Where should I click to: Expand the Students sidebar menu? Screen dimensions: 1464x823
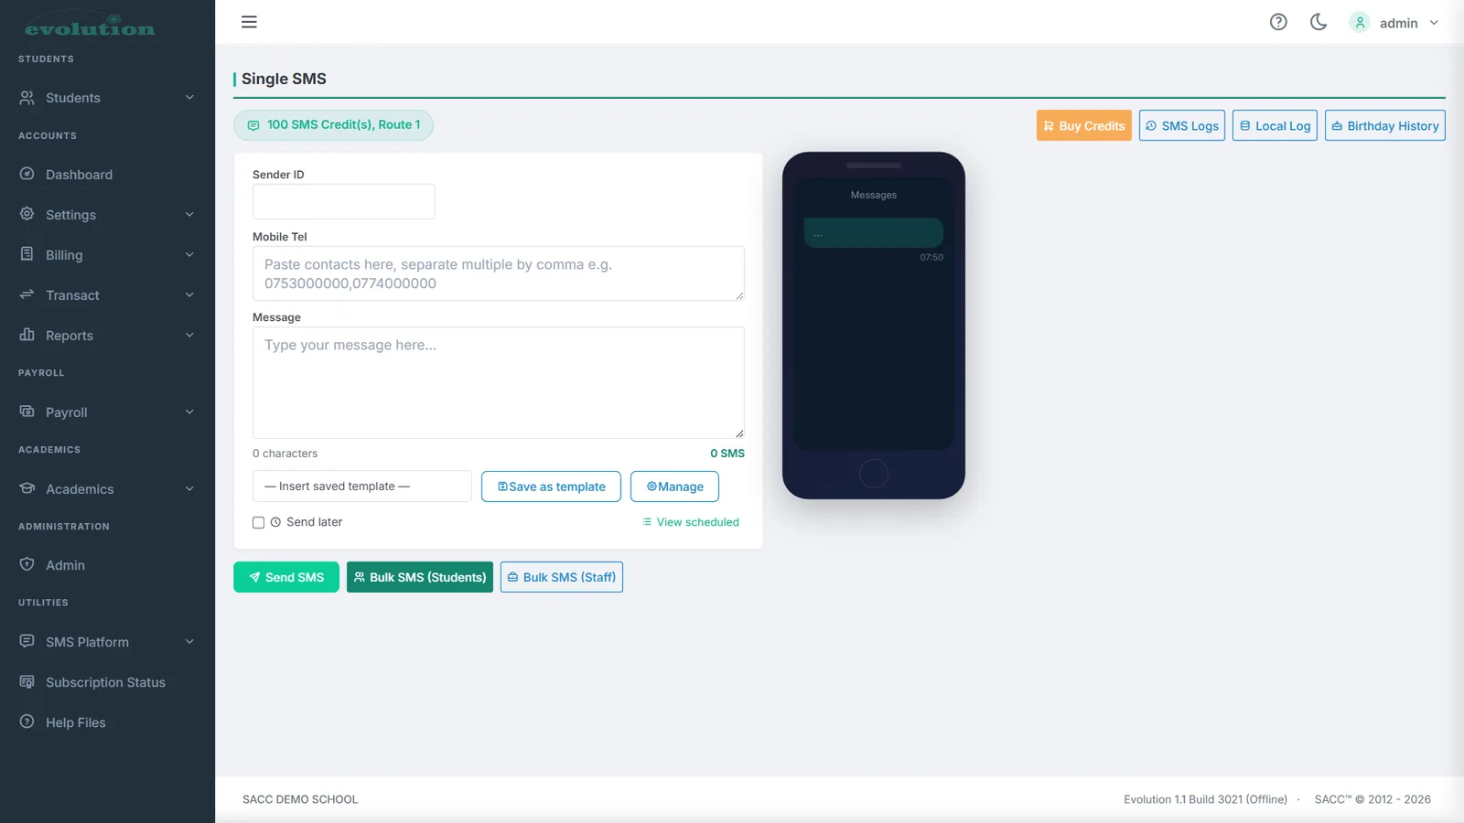point(107,98)
